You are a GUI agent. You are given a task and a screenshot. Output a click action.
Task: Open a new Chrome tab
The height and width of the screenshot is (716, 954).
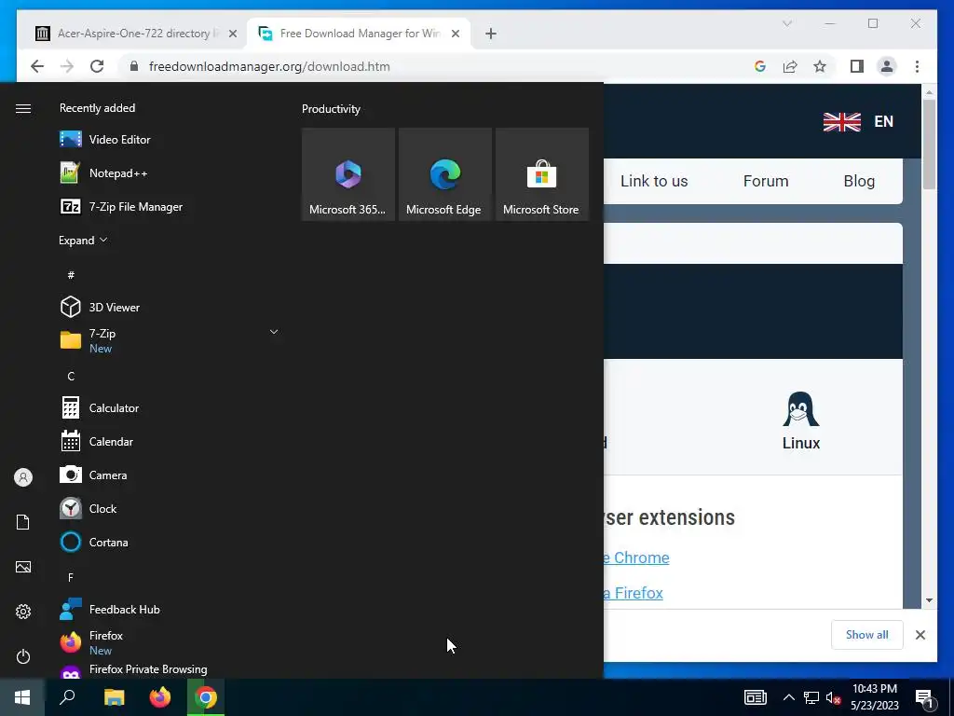491,34
